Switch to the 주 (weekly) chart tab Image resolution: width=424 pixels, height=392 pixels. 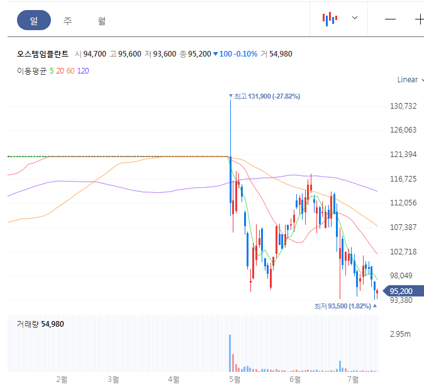click(67, 21)
